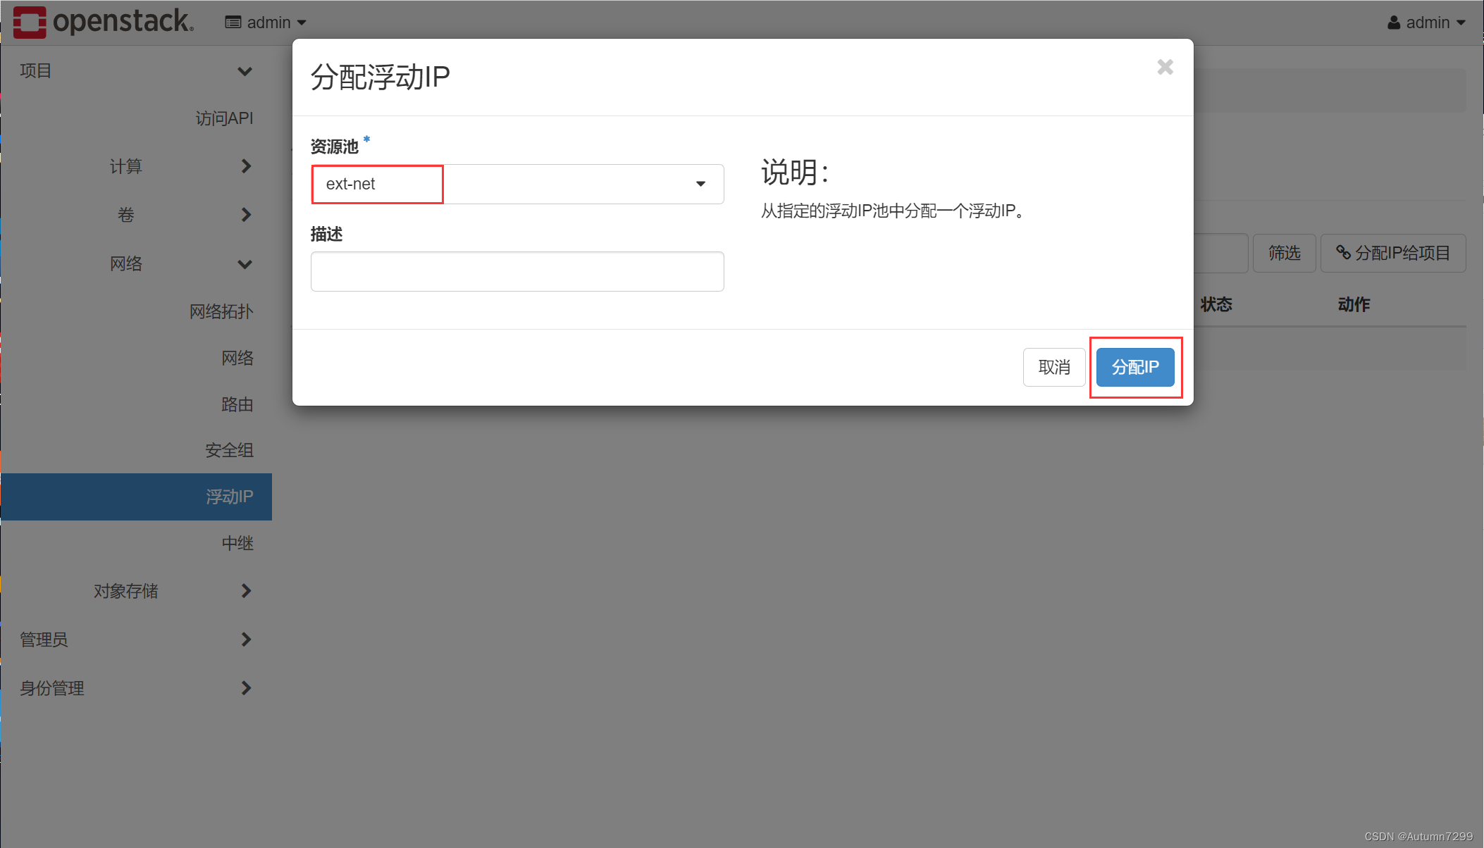This screenshot has width=1484, height=848.
Task: Collapse the 项目 sidebar section
Action: [x=136, y=71]
